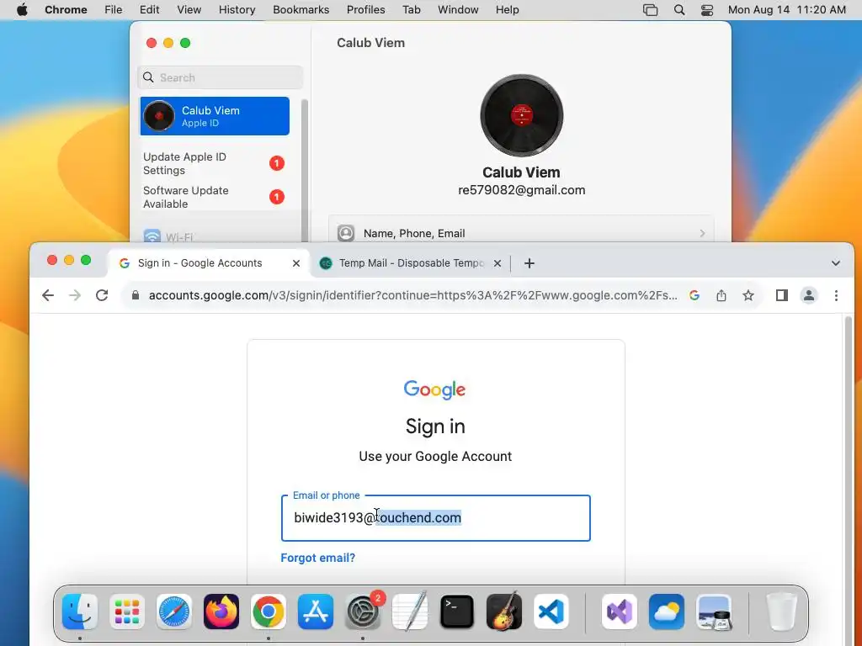Click the vinyl record profile picture

[x=521, y=115]
